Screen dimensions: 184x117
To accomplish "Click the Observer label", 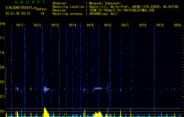I will pos(59,3).
